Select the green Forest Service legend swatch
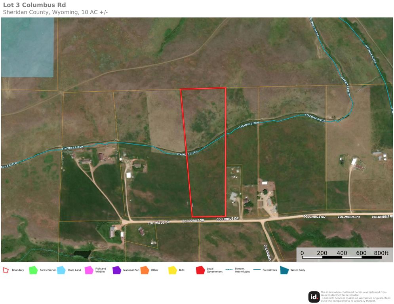This screenshot has height=304, width=394. click(33, 270)
